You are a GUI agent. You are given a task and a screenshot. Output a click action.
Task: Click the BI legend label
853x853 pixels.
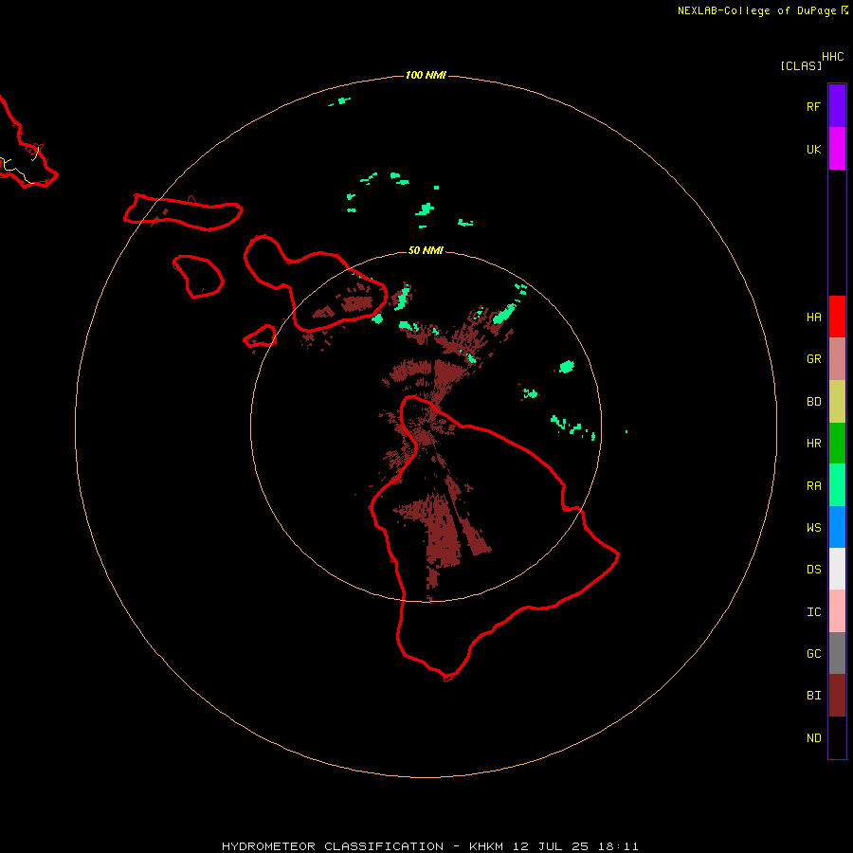click(813, 696)
